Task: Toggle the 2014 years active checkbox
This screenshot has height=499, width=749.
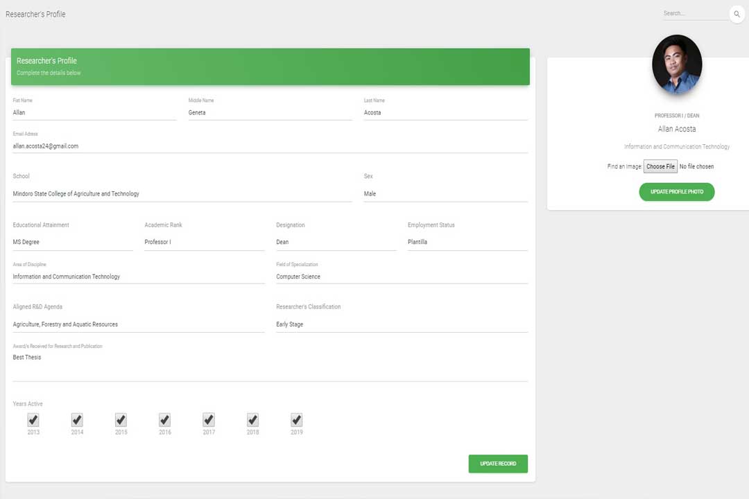Action: 77,420
